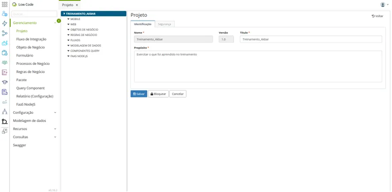Viewport: 392px width, 192px height.
Task: Click the Voltar back link
Action: (377, 16)
